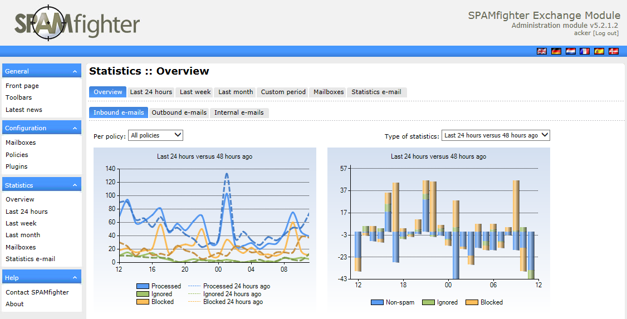The image size is (627, 319).
Task: Switch to the Last 24 hours tab
Action: [151, 92]
